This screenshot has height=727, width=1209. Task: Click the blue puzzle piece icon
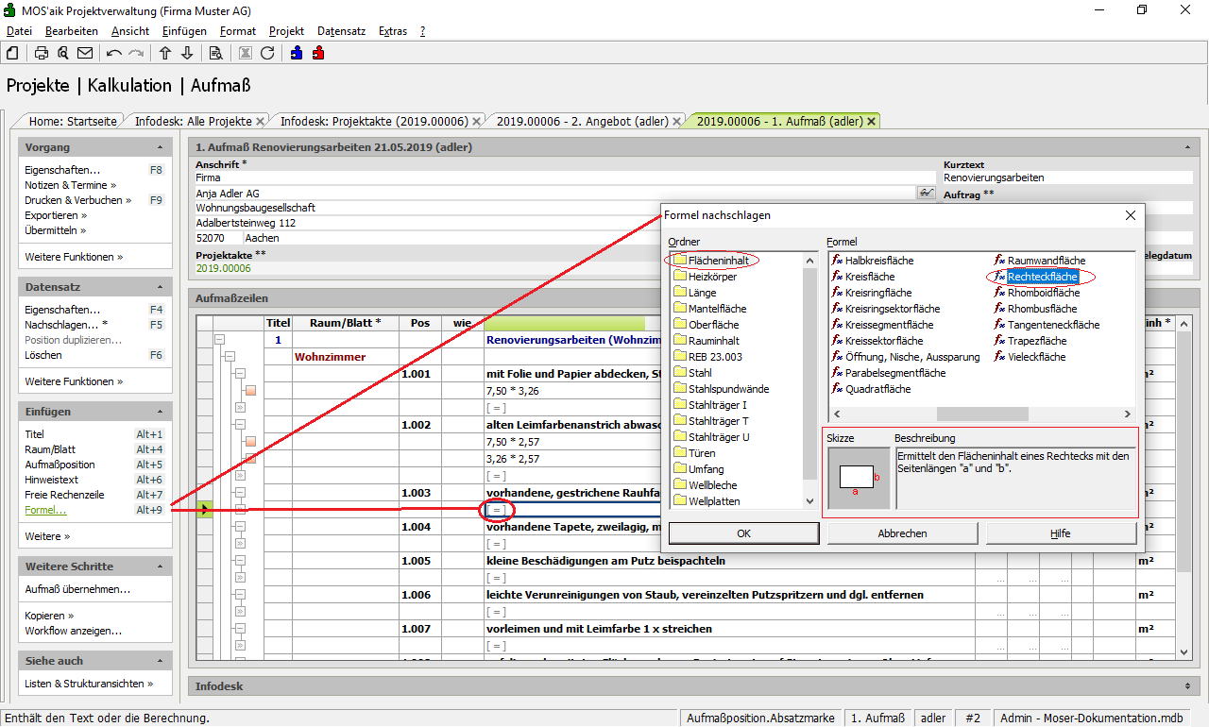(297, 53)
